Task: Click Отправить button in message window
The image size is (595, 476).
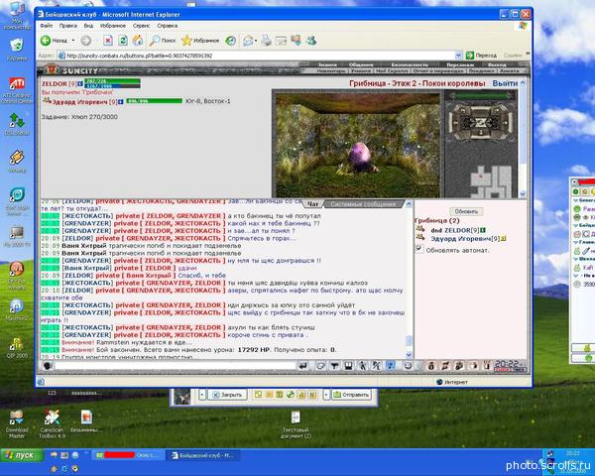Action: click(x=351, y=395)
